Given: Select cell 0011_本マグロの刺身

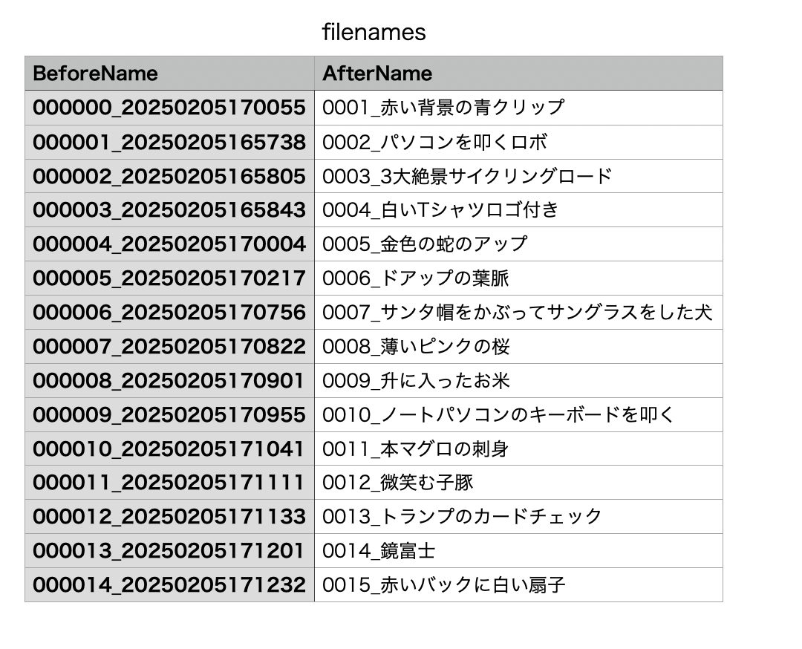Looking at the screenshot, I should (x=518, y=449).
